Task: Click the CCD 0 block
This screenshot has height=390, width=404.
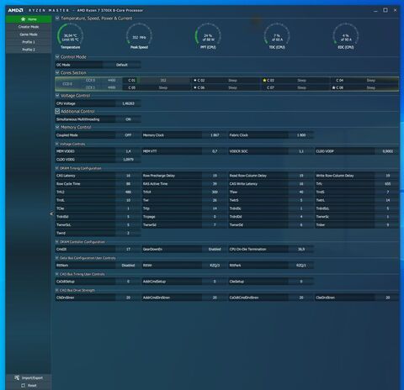Action: (x=67, y=84)
